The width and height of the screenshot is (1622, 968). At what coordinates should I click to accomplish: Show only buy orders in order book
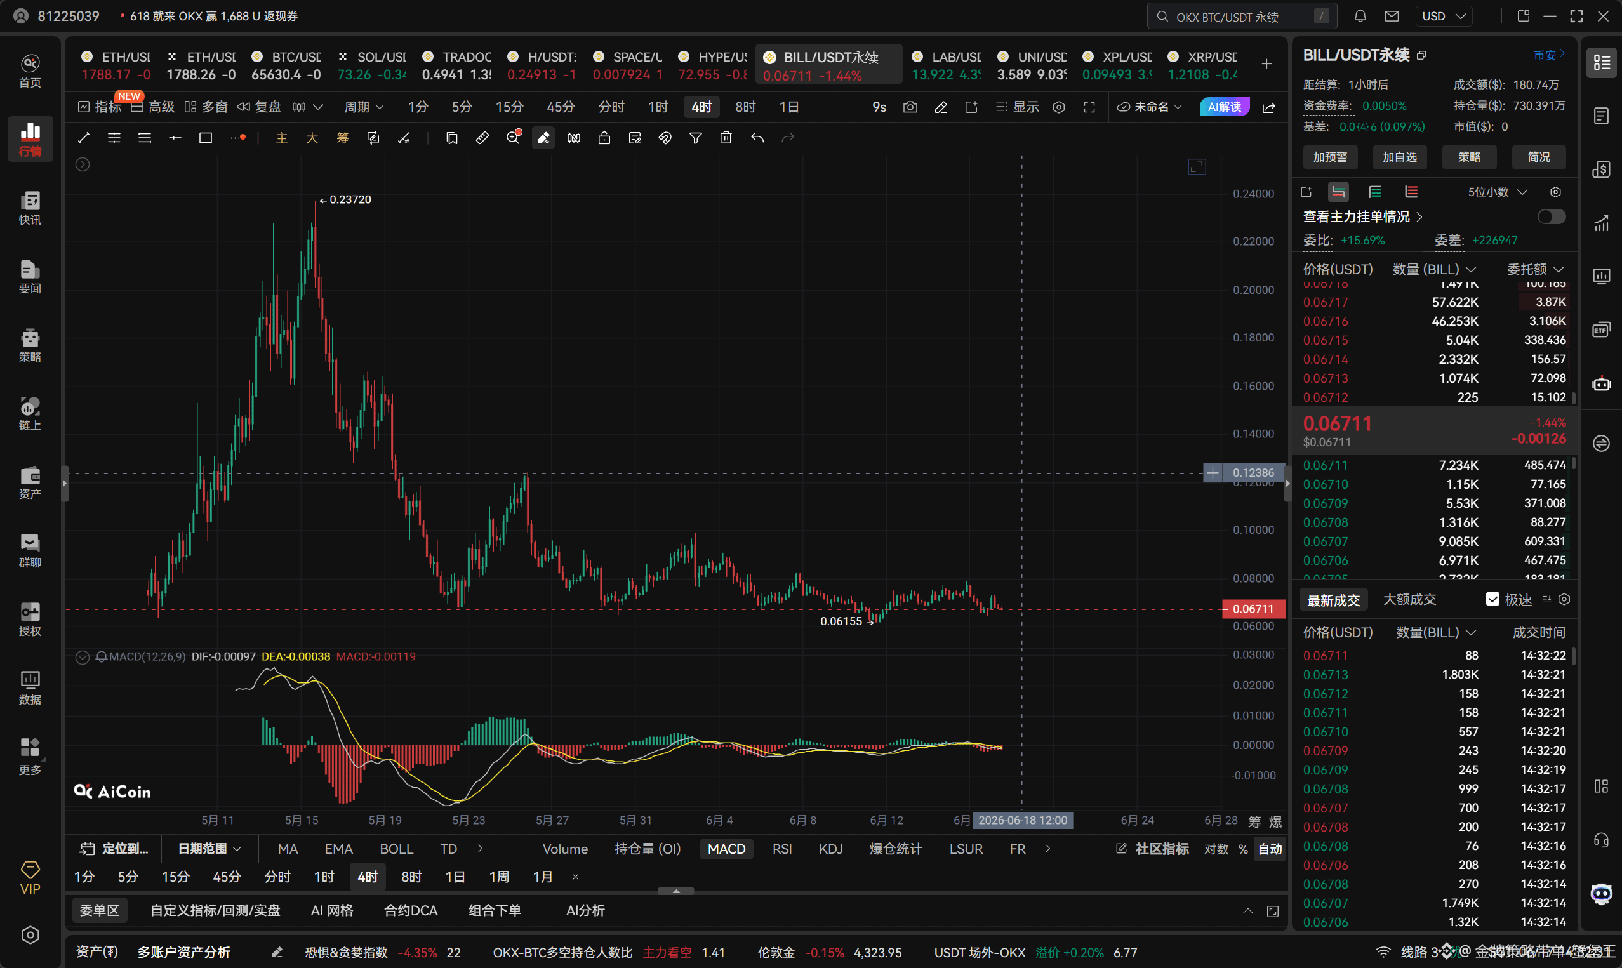tap(1375, 192)
